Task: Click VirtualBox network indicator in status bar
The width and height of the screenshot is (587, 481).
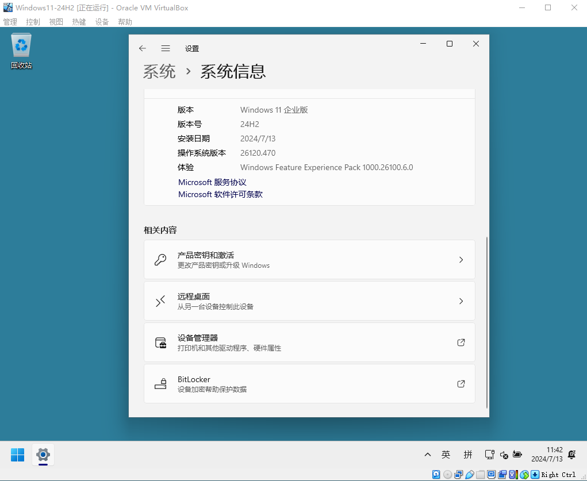Action: pos(459,475)
